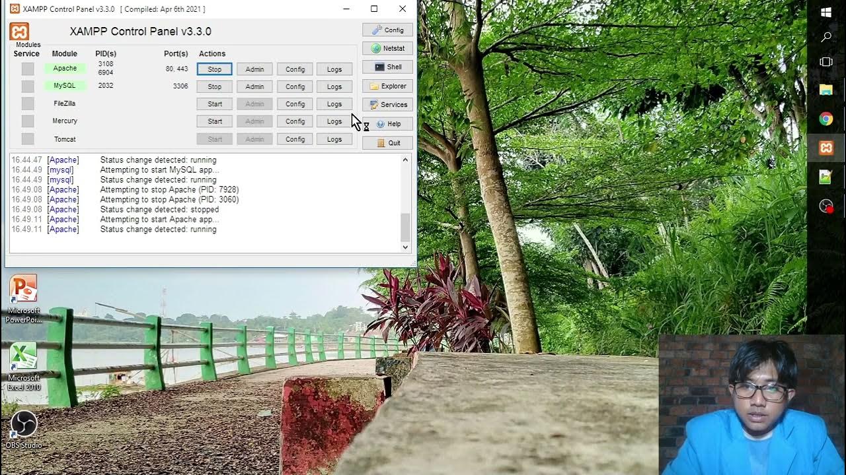Click log line 'Attempting to start Apache app...'

[159, 219]
